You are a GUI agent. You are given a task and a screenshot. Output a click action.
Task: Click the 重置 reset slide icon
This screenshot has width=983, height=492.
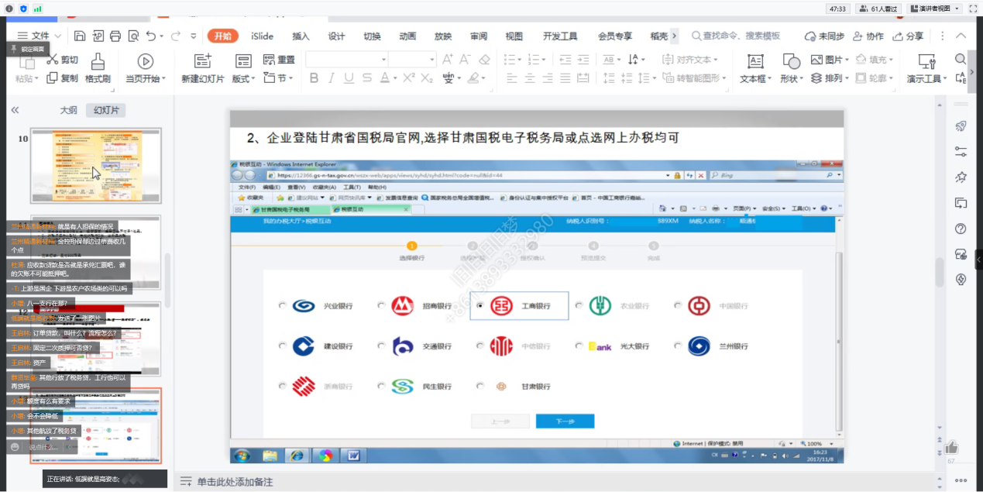[270, 60]
